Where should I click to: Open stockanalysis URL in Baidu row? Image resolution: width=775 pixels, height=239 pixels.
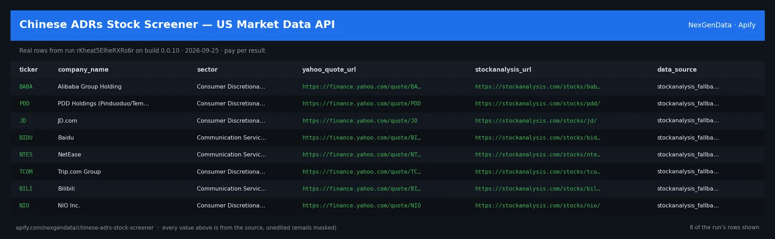pos(537,138)
